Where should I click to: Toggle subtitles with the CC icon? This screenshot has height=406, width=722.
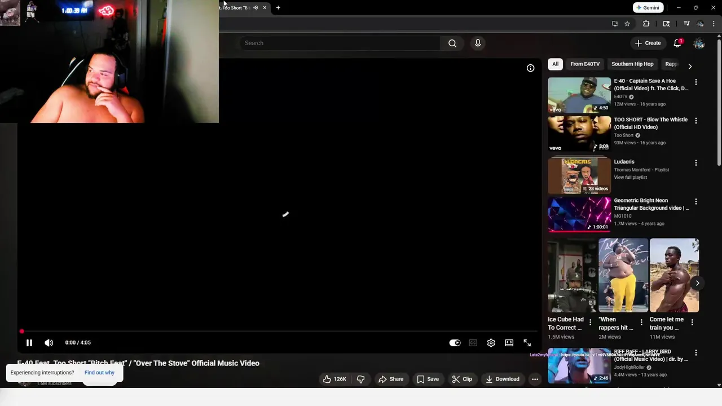(473, 342)
